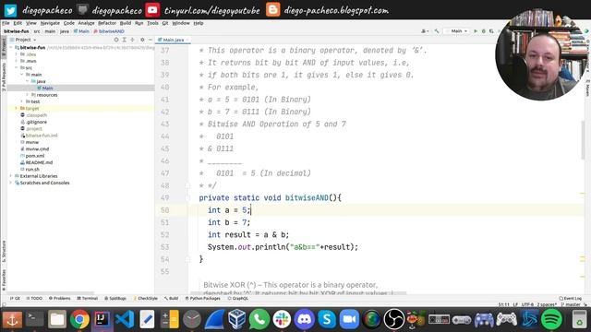Select Main class in project tree

click(x=47, y=89)
